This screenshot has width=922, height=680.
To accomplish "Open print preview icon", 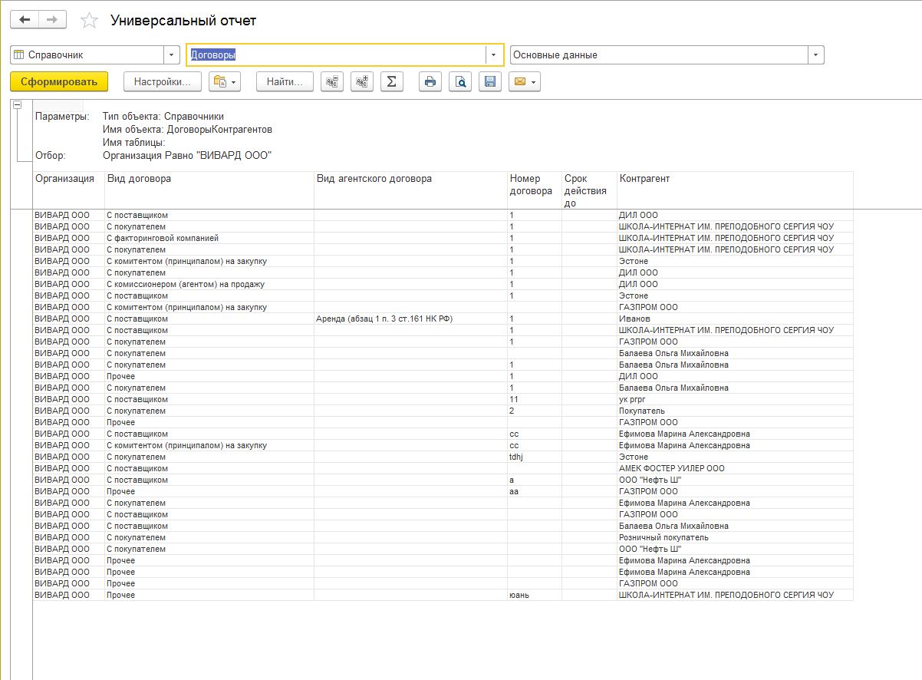I will click(x=460, y=81).
